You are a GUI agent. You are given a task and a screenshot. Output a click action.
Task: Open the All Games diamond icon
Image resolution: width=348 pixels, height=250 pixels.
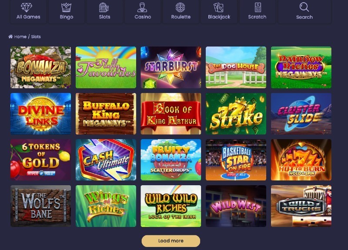coord(27,7)
